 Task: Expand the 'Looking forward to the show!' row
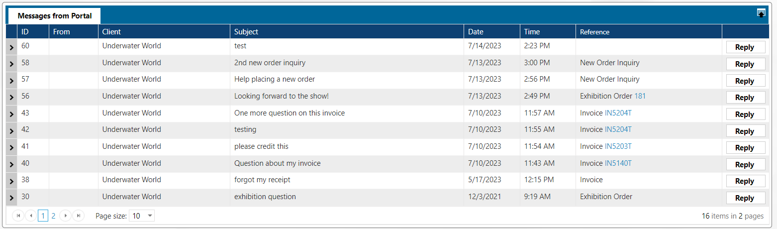11,98
